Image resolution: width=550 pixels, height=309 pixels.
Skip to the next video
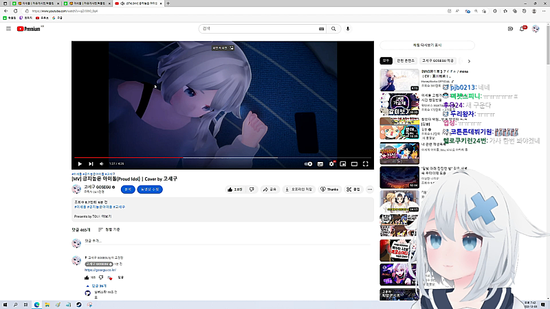click(x=91, y=163)
